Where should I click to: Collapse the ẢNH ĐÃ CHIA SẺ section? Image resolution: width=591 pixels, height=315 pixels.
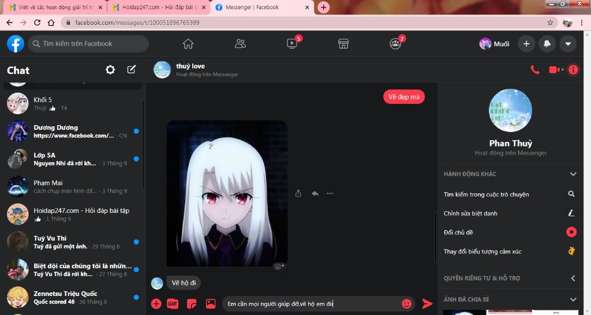pyautogui.click(x=510, y=299)
